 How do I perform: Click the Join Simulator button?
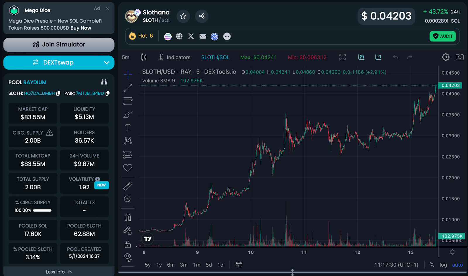coord(59,45)
